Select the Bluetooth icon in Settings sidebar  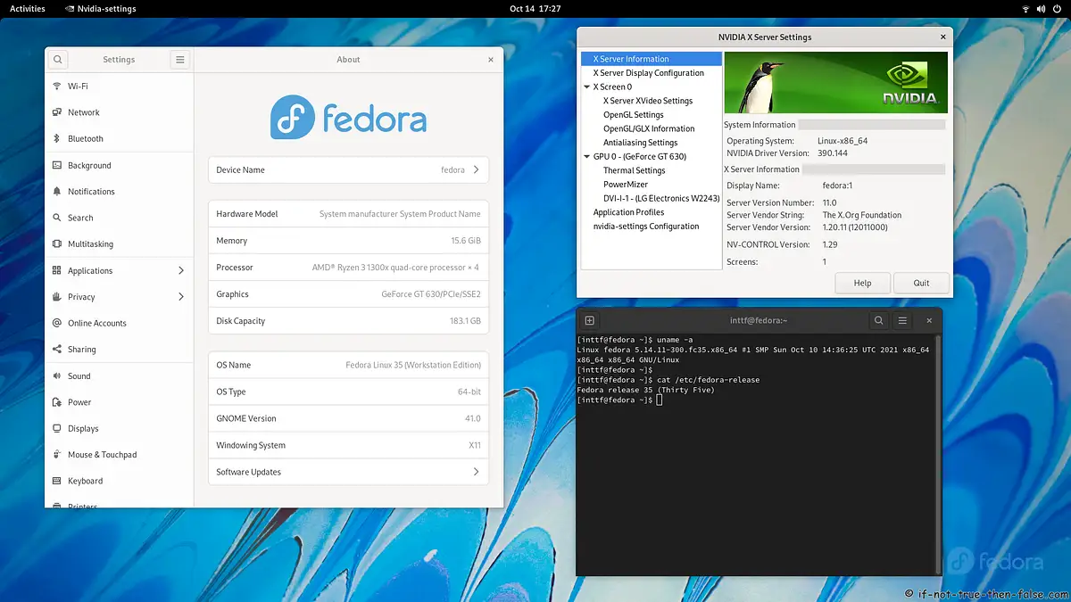pos(57,139)
